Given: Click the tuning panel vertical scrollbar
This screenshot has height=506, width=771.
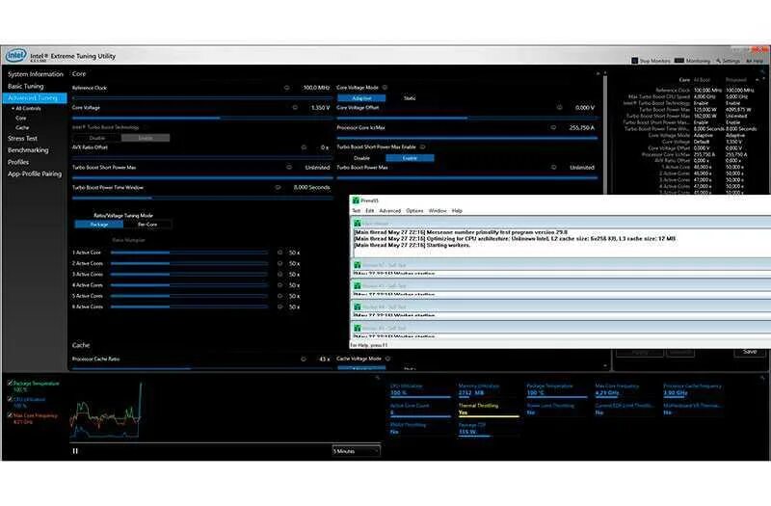Looking at the screenshot, I should pyautogui.click(x=605, y=222).
